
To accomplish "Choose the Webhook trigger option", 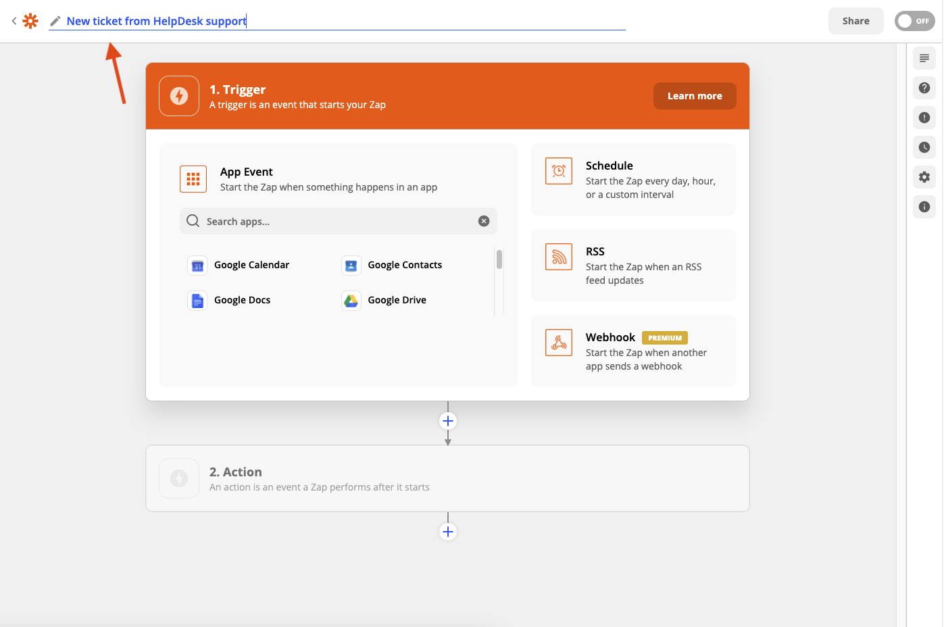I will (x=633, y=351).
